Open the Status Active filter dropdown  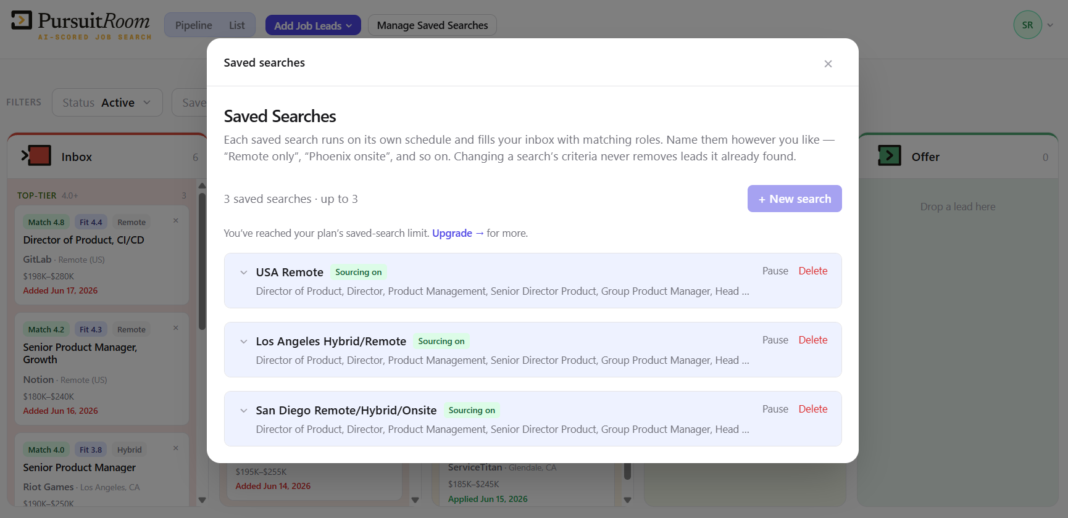(107, 102)
